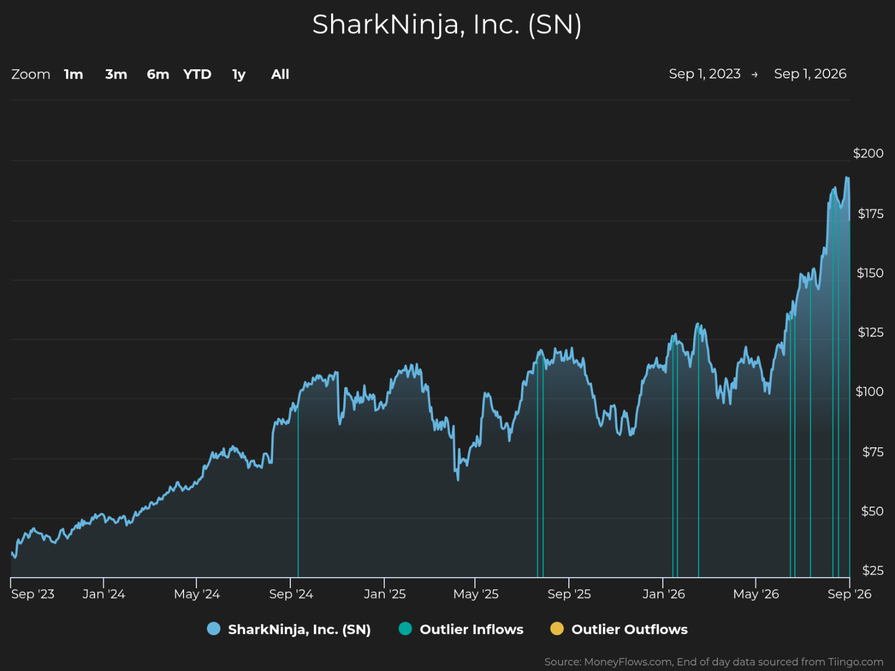Click the $200 price axis label
895x671 pixels.
pyautogui.click(x=868, y=153)
